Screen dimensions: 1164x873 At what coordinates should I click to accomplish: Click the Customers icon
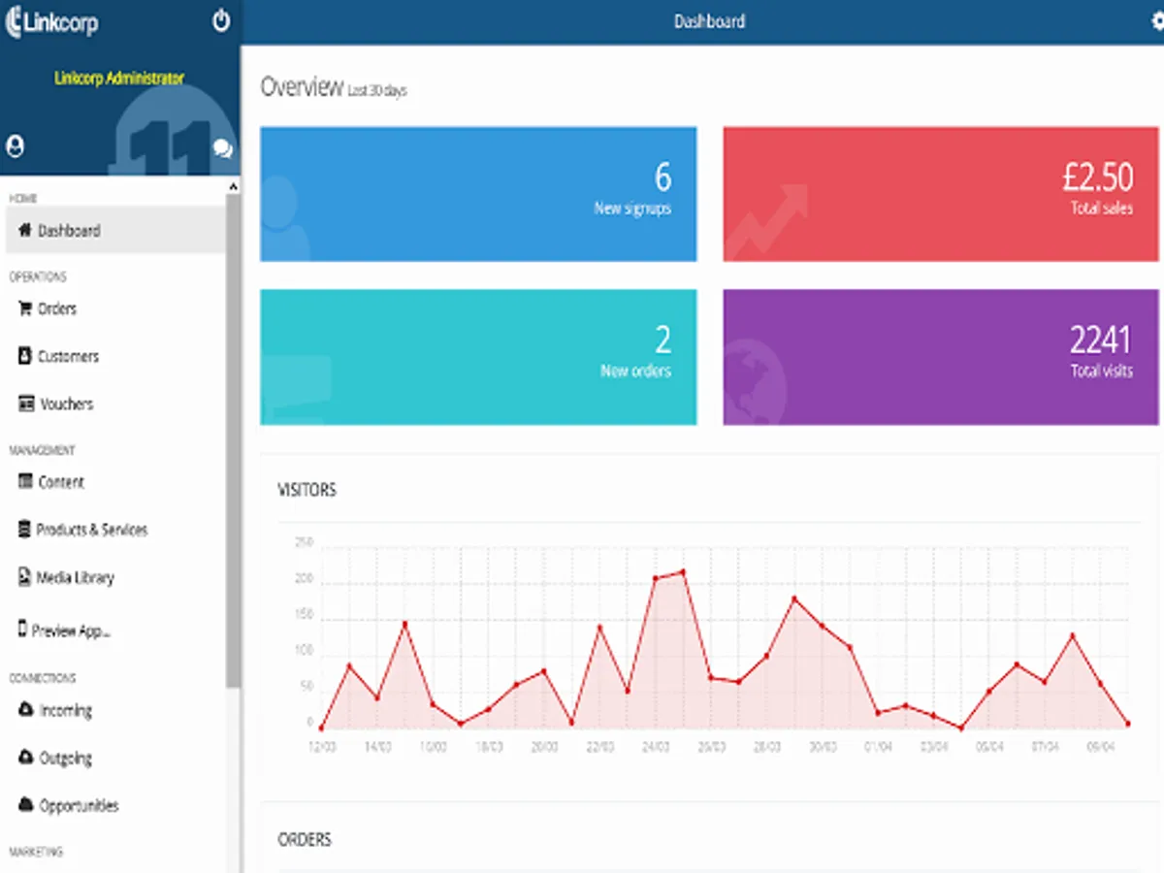coord(25,356)
